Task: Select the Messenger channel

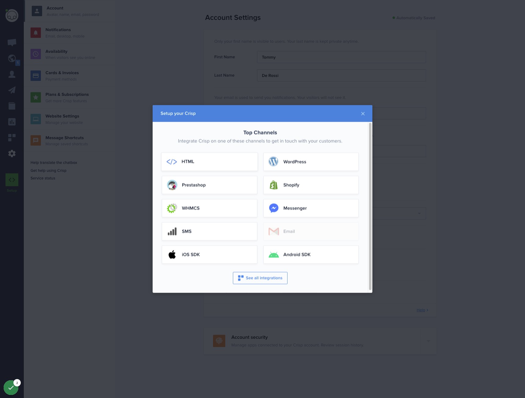Action: tap(311, 208)
